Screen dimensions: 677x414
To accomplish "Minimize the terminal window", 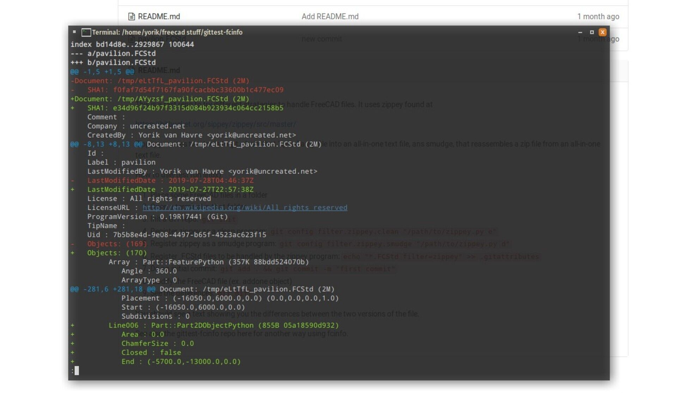I will coord(580,32).
